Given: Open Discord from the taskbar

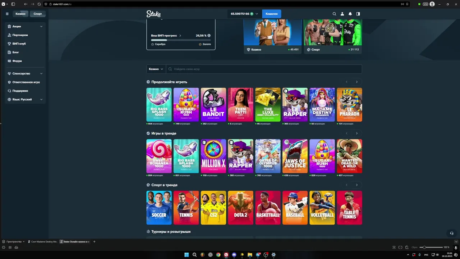Looking at the screenshot, I should coord(234,255).
